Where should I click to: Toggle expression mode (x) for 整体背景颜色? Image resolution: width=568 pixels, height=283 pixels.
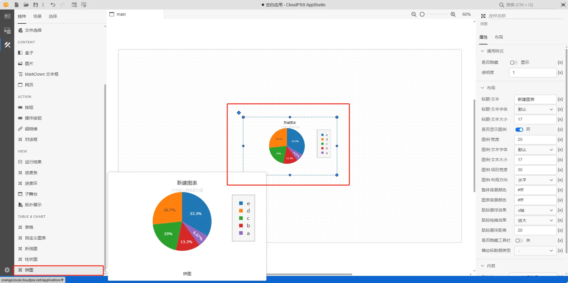tap(560, 190)
